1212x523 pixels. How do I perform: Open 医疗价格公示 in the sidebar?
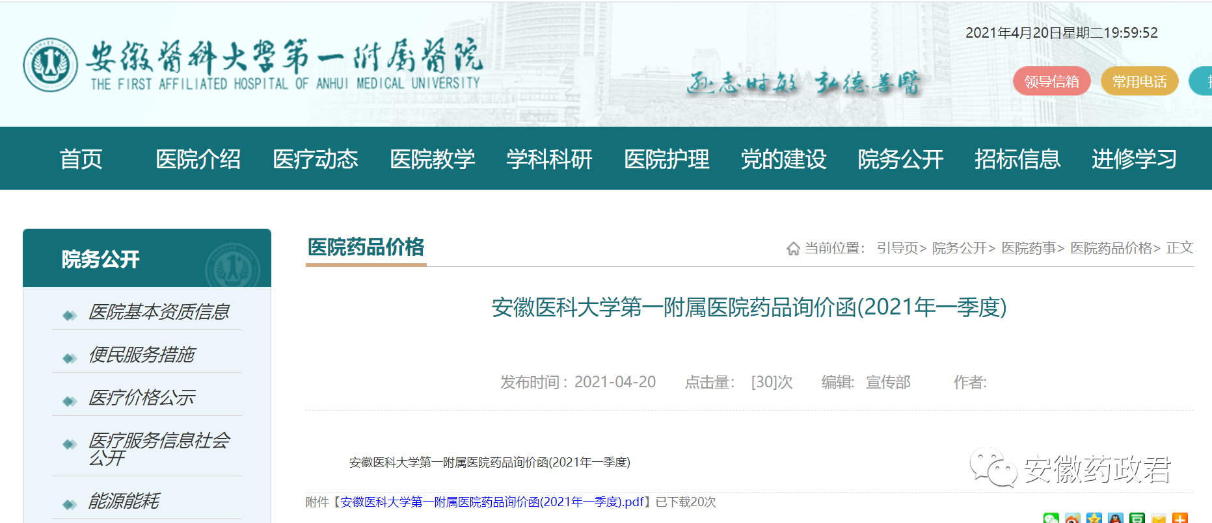(142, 398)
